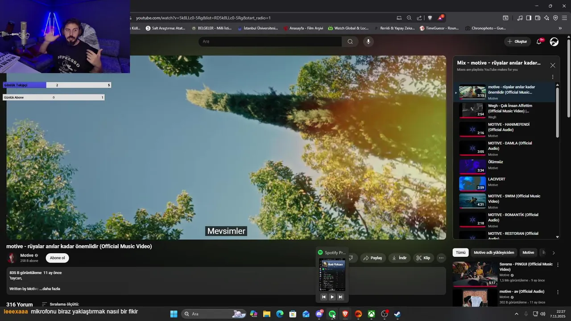Click the search tabs icon in Brave toolbar
This screenshot has height=321, width=571.
505,18
